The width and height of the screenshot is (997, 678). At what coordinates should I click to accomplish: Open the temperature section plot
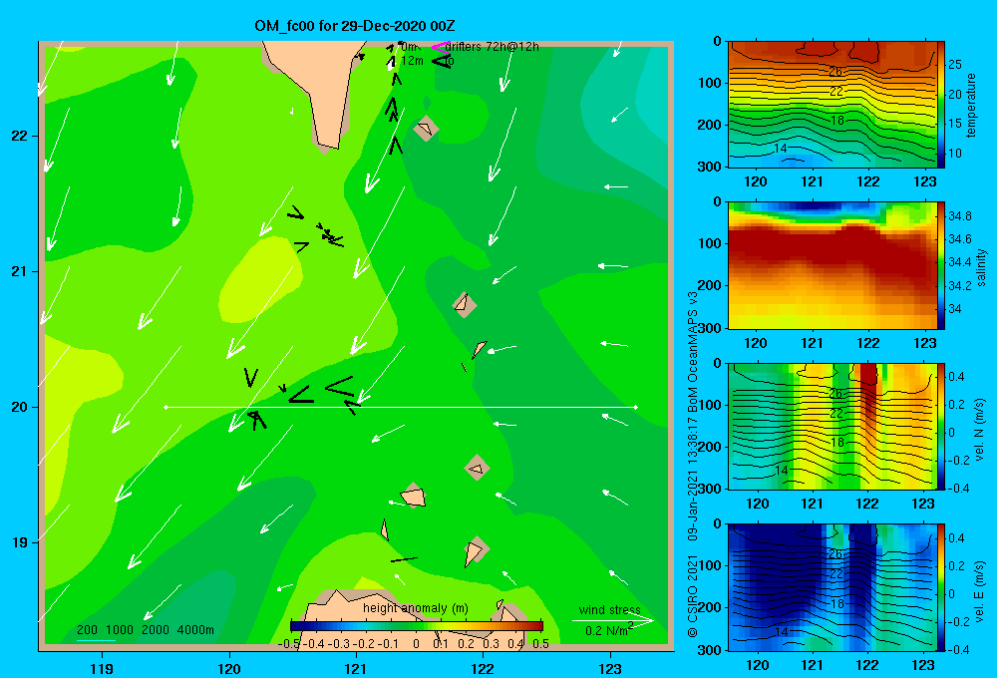pos(831,105)
